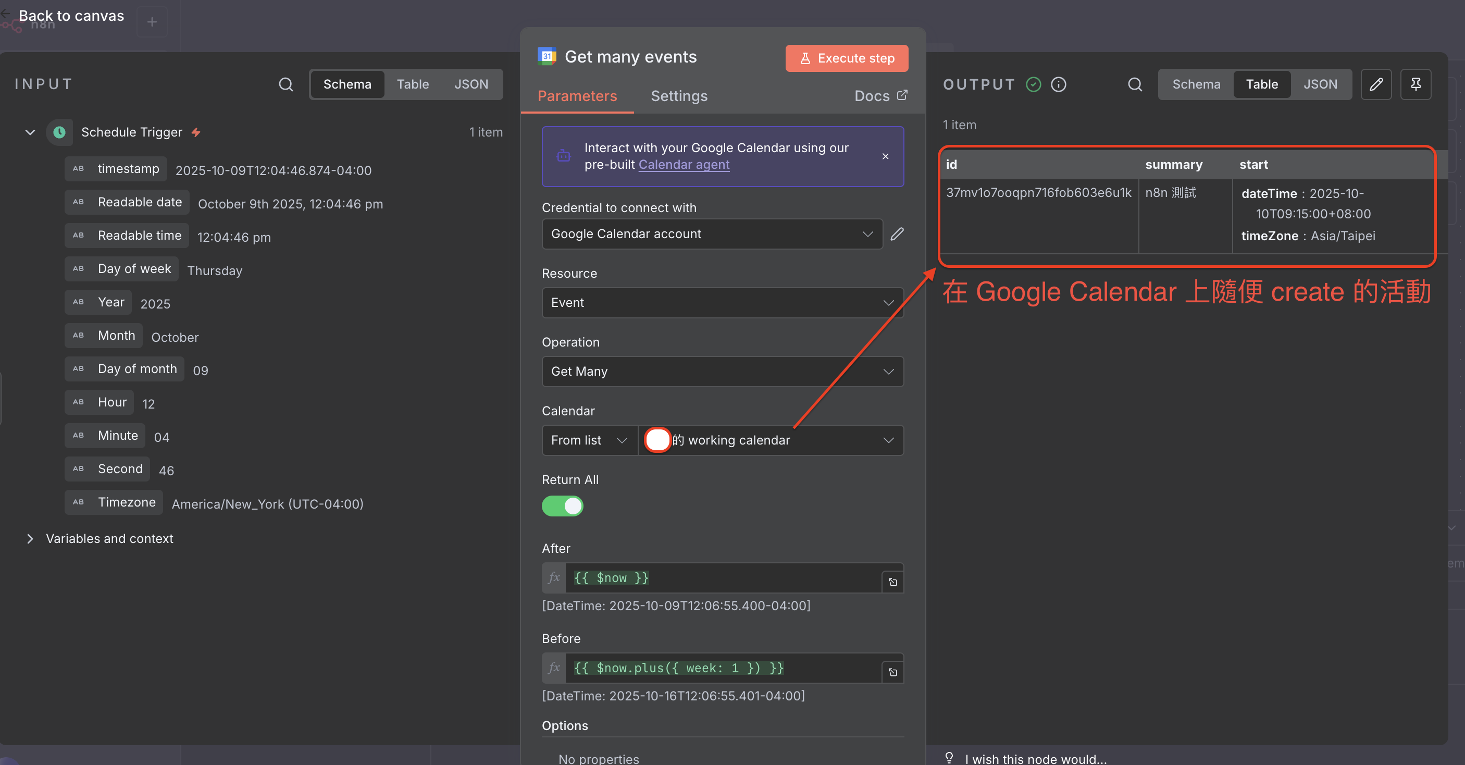
Task: Pin the output data with the pin icon
Action: click(1416, 84)
